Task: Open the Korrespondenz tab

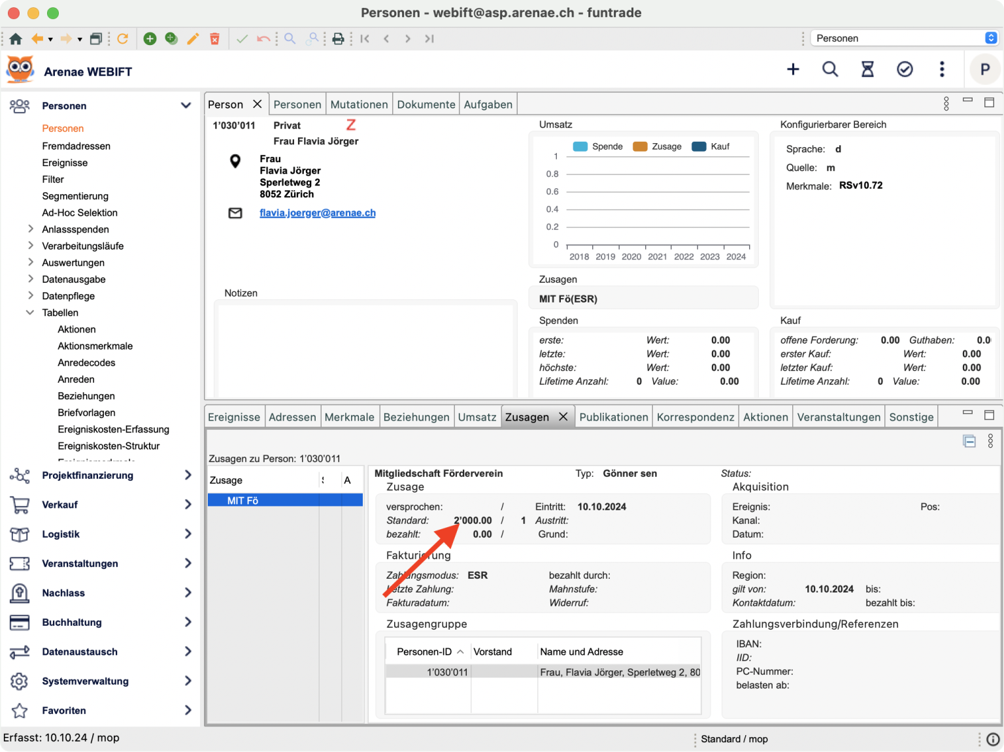Action: pos(695,417)
